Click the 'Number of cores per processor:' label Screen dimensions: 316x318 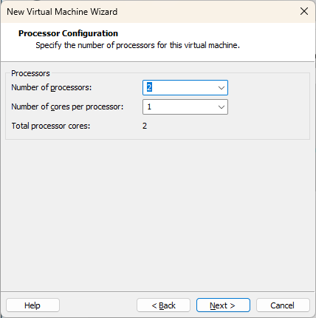67,106
